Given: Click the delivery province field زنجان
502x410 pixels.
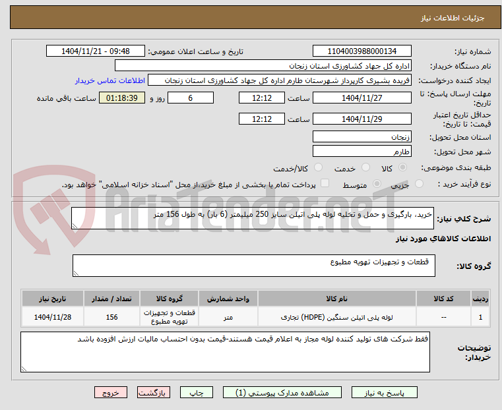Looking at the screenshot, I should click(361, 137).
